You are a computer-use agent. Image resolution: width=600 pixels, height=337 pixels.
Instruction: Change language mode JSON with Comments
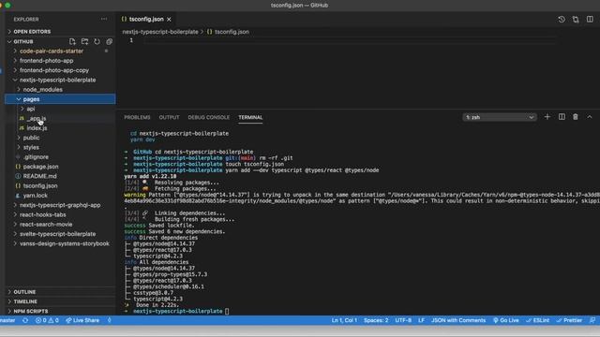pyautogui.click(x=458, y=320)
